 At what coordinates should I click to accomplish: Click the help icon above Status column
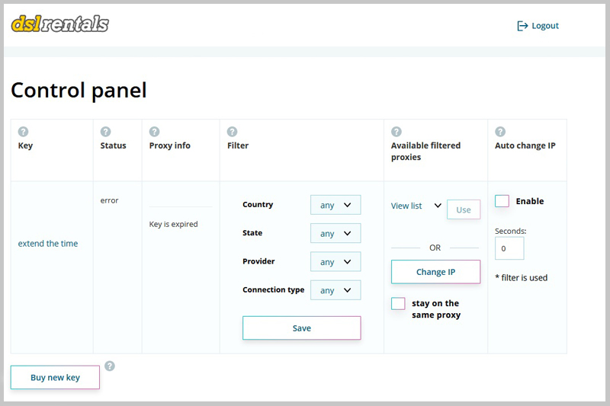coord(105,132)
